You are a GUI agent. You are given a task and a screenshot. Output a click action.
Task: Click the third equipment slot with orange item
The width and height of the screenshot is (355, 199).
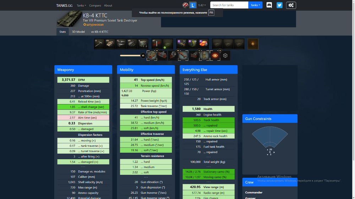point(203,44)
